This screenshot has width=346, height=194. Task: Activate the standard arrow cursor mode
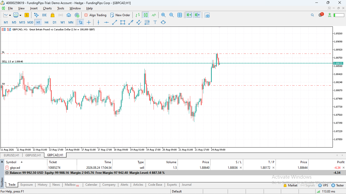pyautogui.click(x=81, y=22)
